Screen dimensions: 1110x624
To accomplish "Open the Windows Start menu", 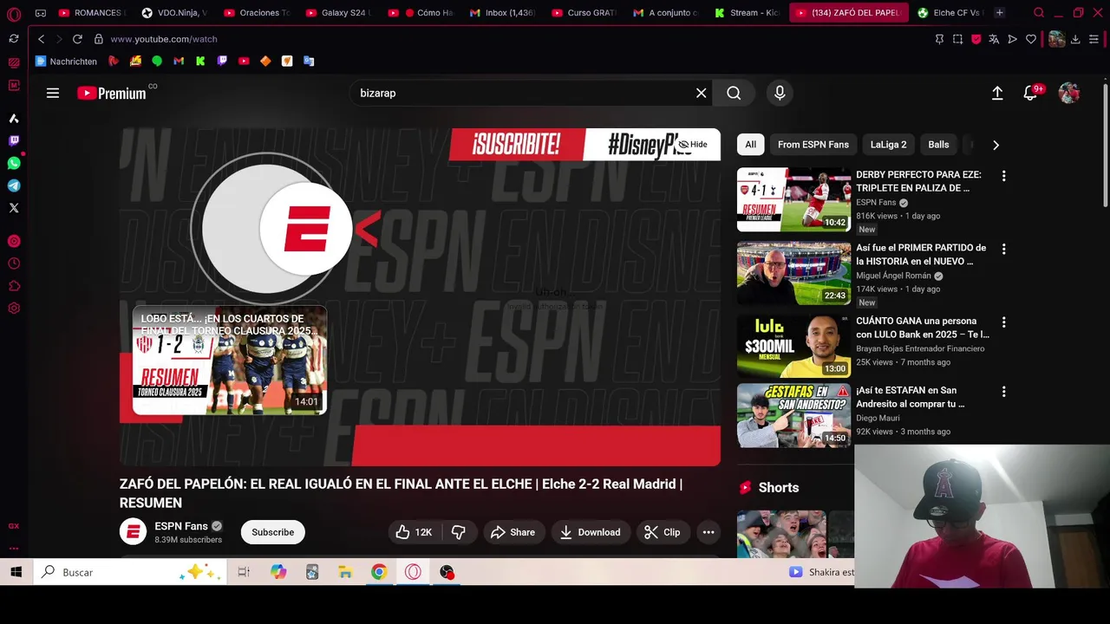I will [16, 572].
